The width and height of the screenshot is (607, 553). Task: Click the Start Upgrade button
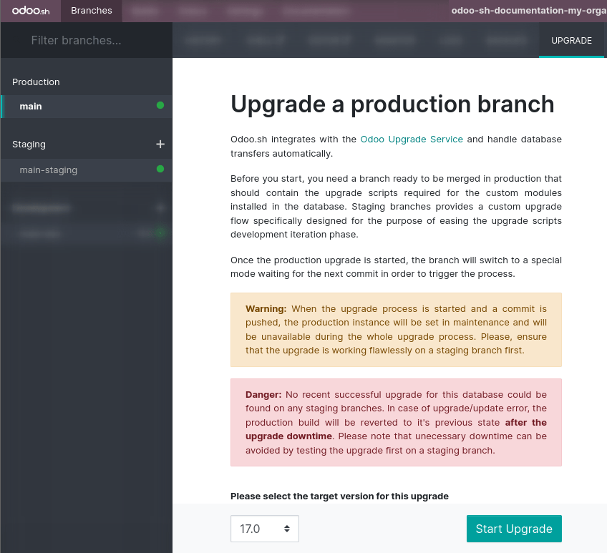514,529
